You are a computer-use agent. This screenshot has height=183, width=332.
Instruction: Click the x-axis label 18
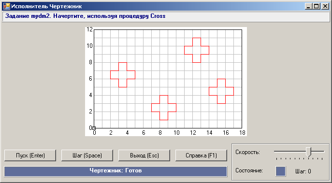tap(242, 133)
